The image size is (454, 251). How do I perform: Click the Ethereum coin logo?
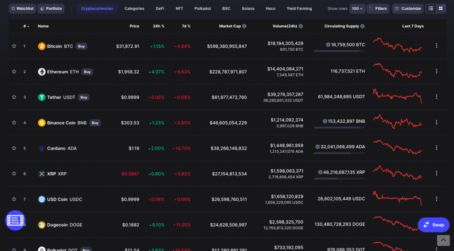tap(42, 72)
